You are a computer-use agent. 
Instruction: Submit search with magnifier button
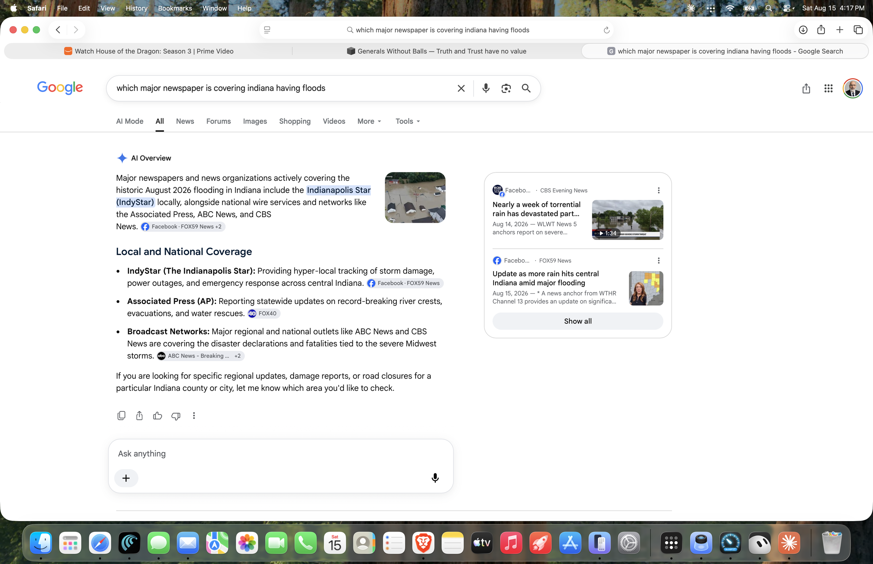tap(526, 88)
